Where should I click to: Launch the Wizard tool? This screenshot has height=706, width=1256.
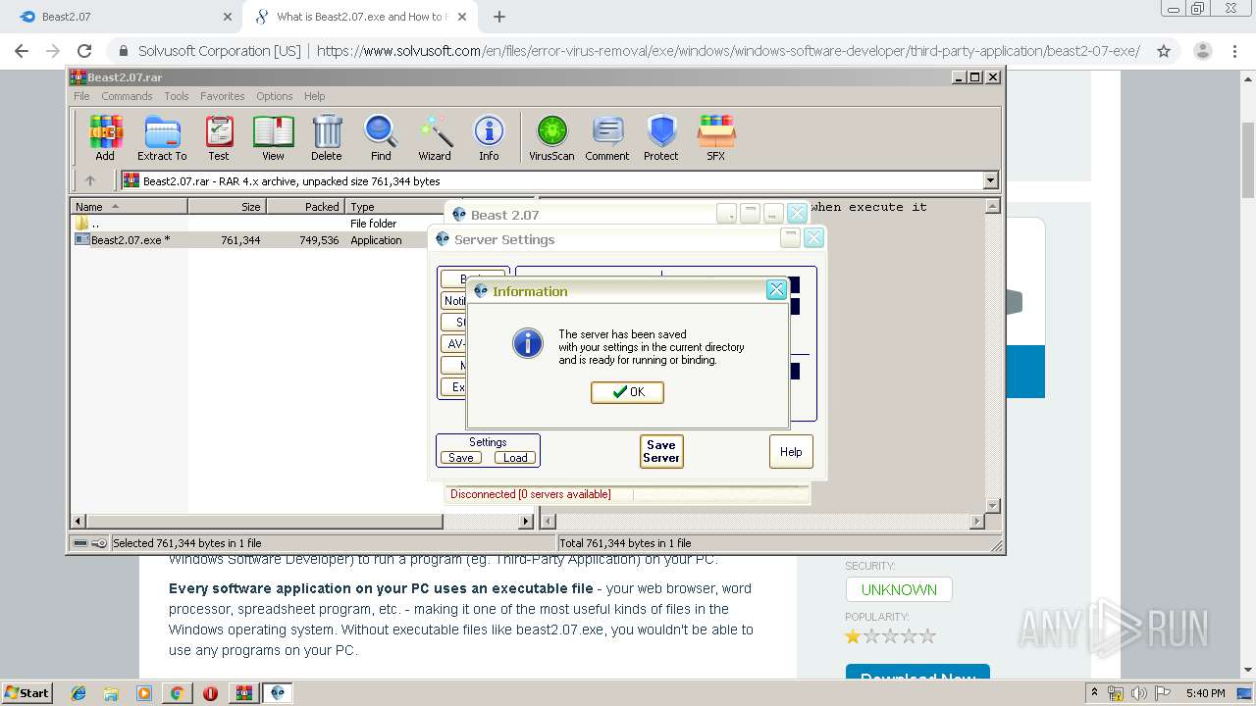coord(435,137)
